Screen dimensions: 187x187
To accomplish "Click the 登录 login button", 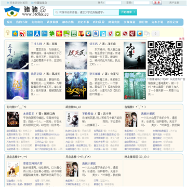I will (157, 3).
